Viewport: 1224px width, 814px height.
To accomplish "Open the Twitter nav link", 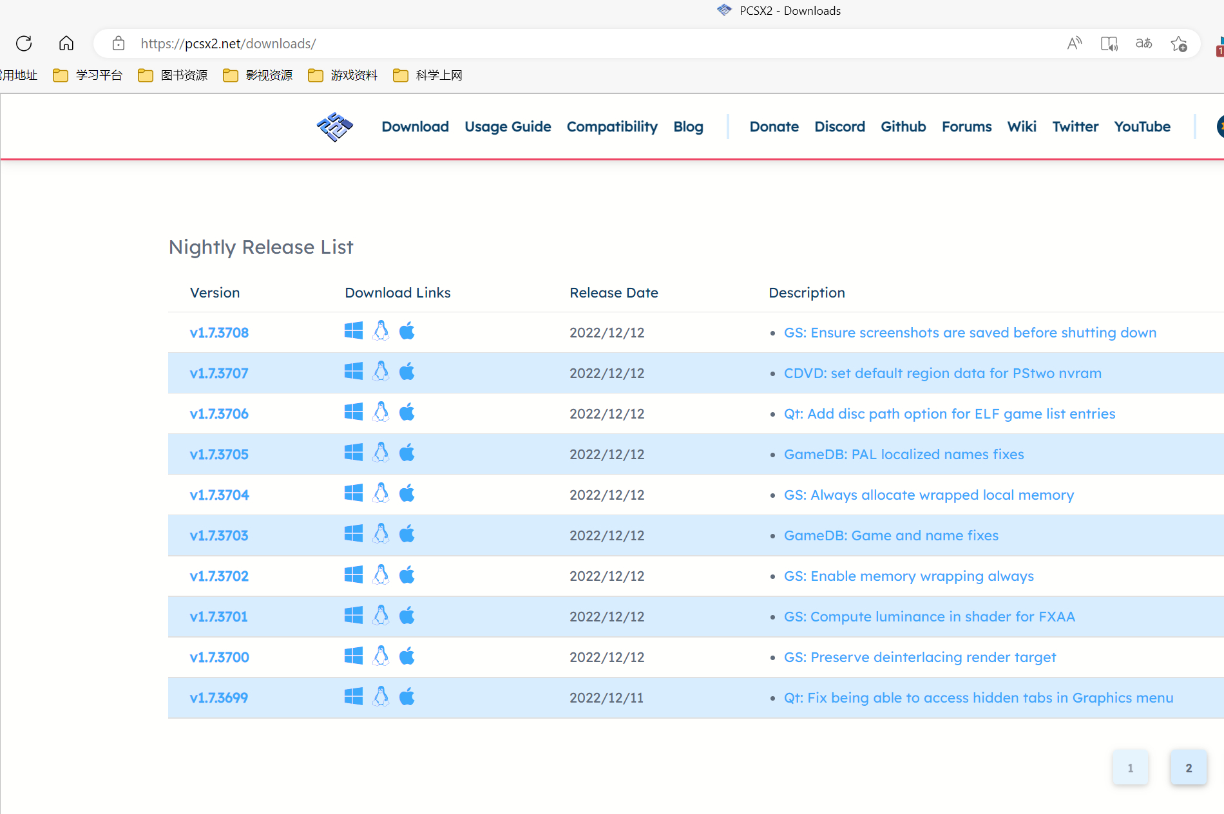I will click(1075, 127).
